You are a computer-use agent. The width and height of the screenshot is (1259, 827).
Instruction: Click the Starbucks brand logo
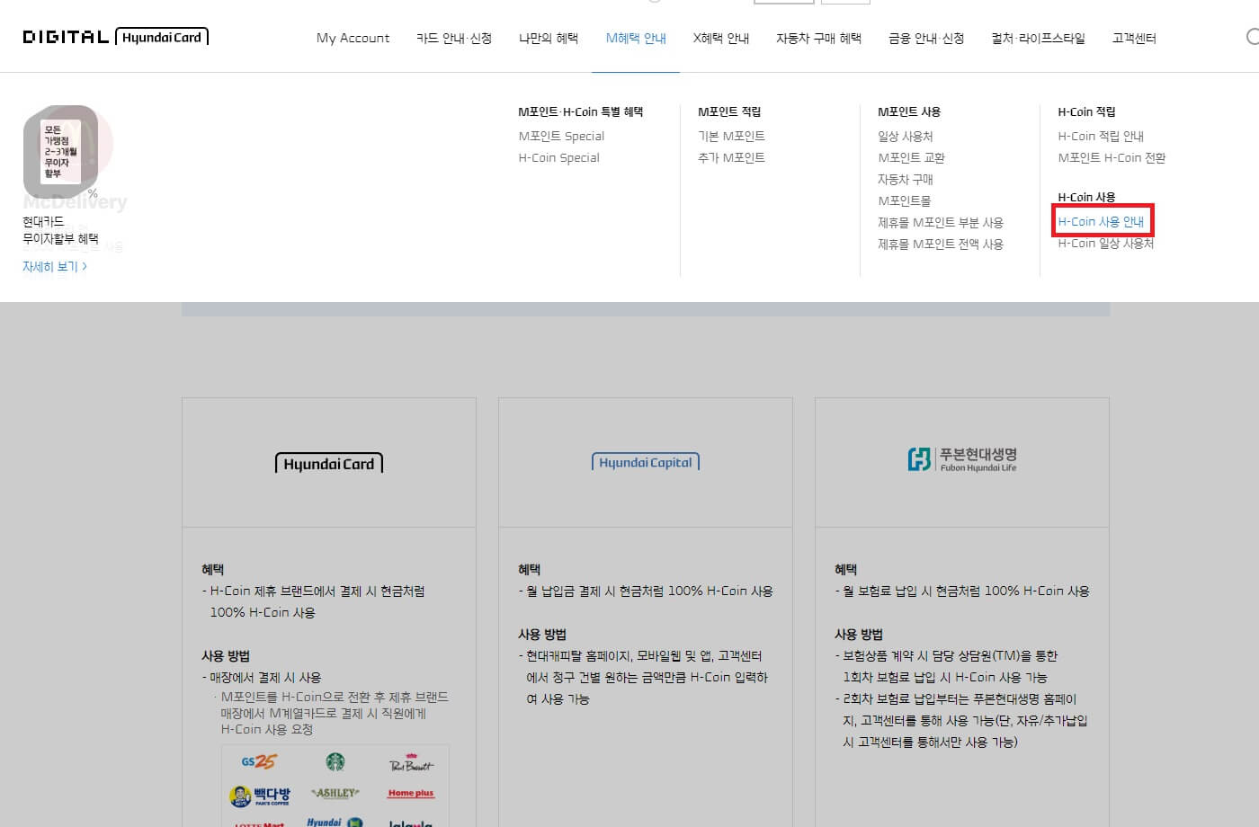[x=335, y=762]
